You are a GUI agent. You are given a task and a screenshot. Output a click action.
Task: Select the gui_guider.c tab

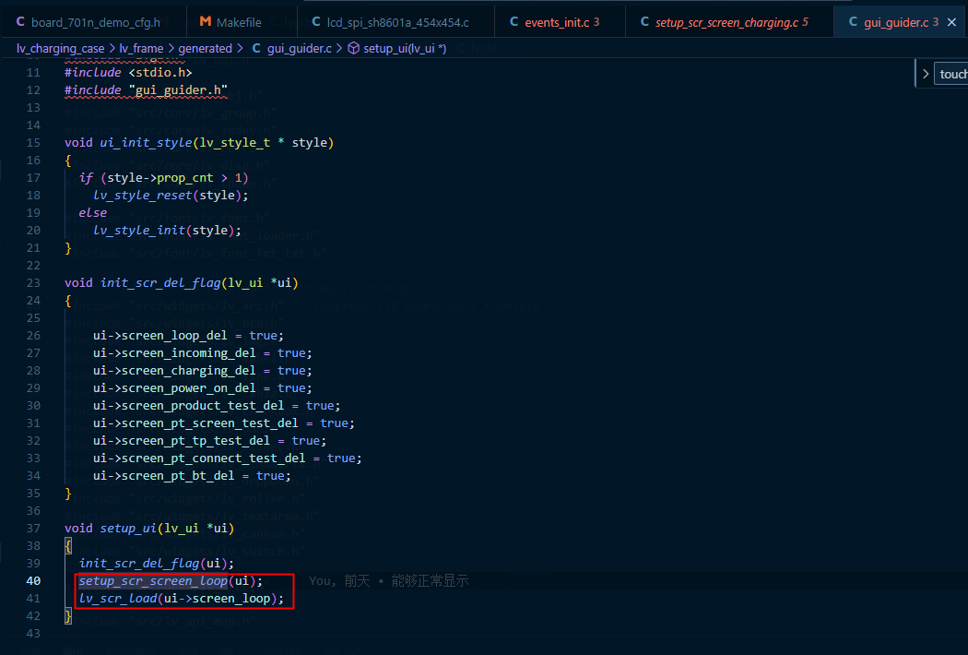[901, 21]
